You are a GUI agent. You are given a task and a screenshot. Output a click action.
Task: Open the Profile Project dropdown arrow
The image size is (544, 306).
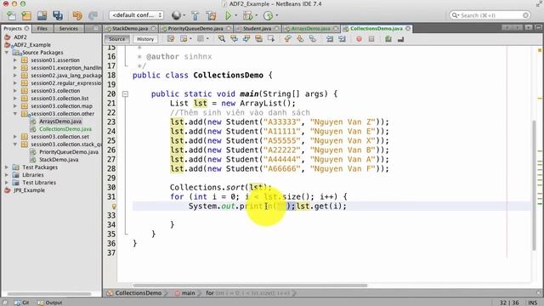pyautogui.click(x=276, y=15)
